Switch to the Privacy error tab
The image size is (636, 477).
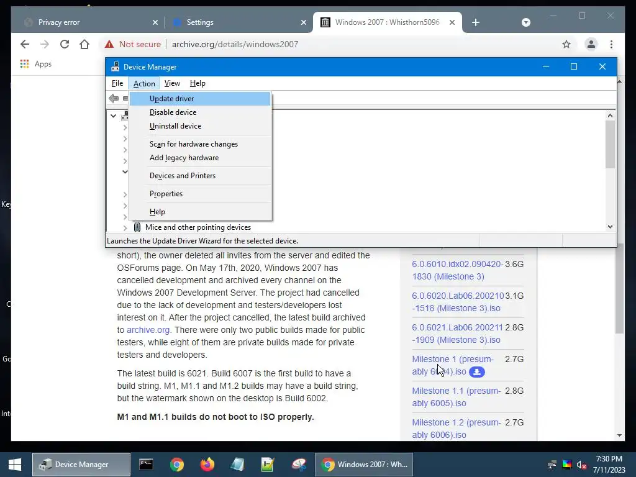[91, 22]
